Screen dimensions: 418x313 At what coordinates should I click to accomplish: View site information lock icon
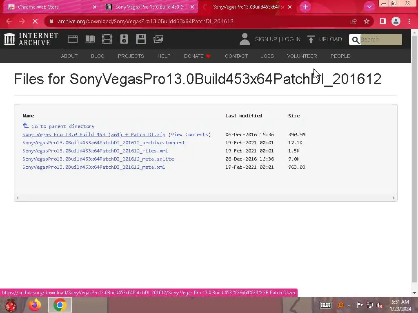51,21
